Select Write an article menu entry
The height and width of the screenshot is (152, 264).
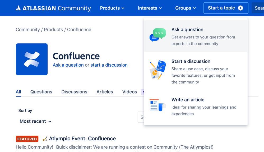click(x=196, y=106)
